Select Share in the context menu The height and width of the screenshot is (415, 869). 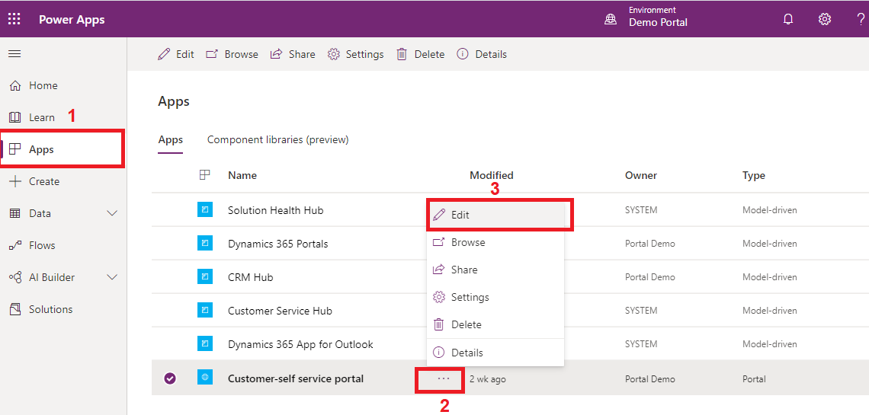[x=495, y=270]
